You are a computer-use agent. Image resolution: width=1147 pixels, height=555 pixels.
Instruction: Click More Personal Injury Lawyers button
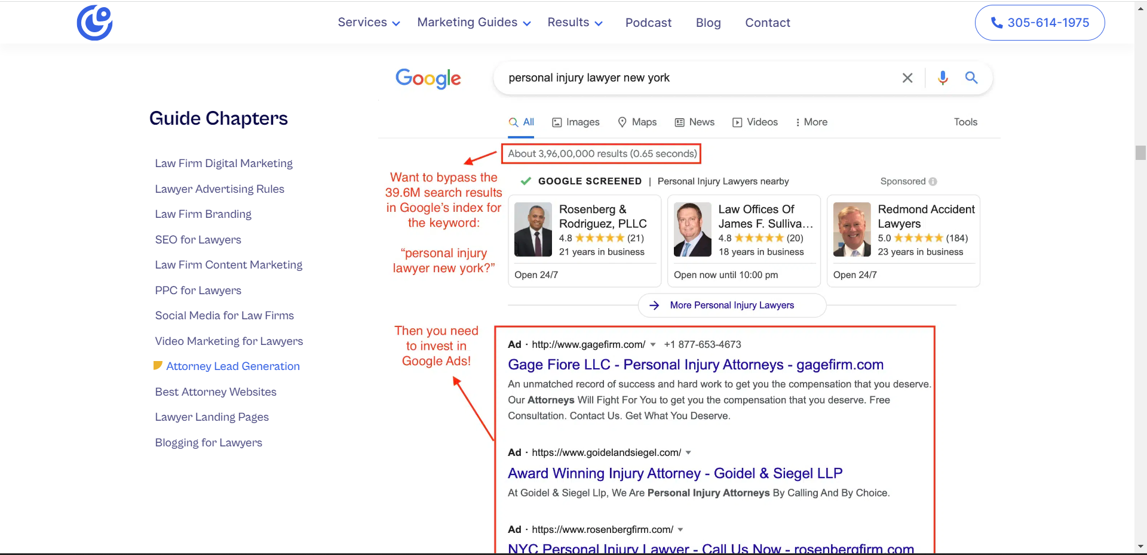732,306
